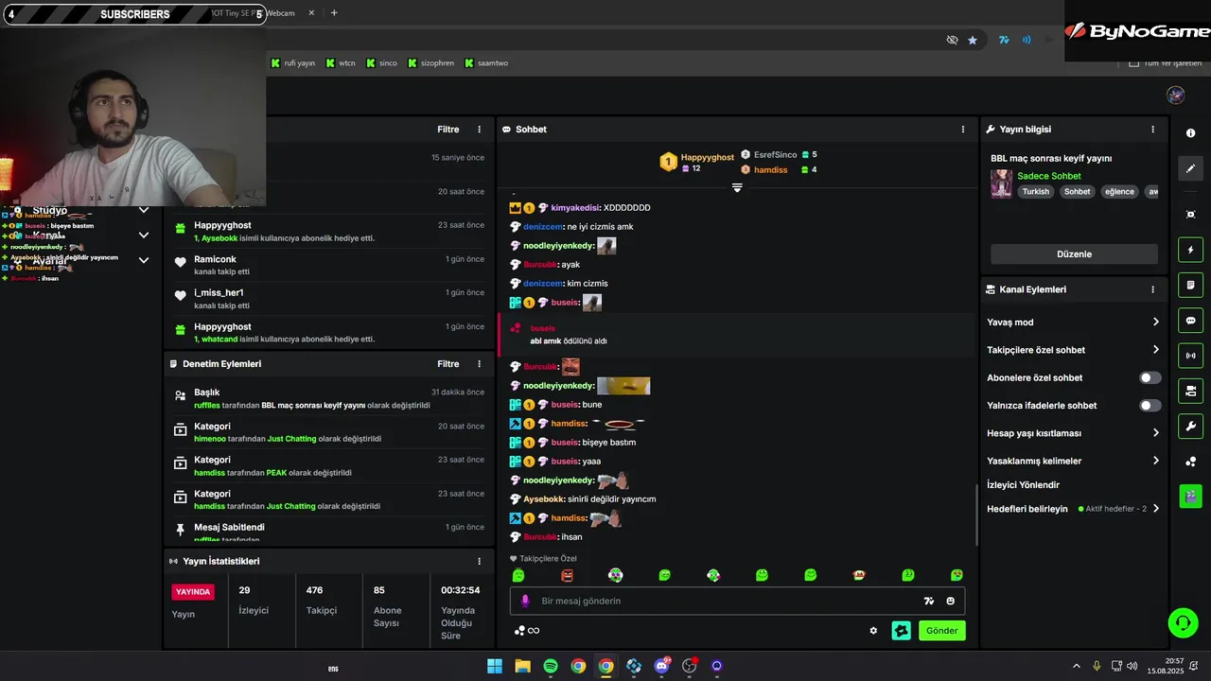
Task: Click the three-dots cluster icon in right sidebar
Action: pos(1190,462)
